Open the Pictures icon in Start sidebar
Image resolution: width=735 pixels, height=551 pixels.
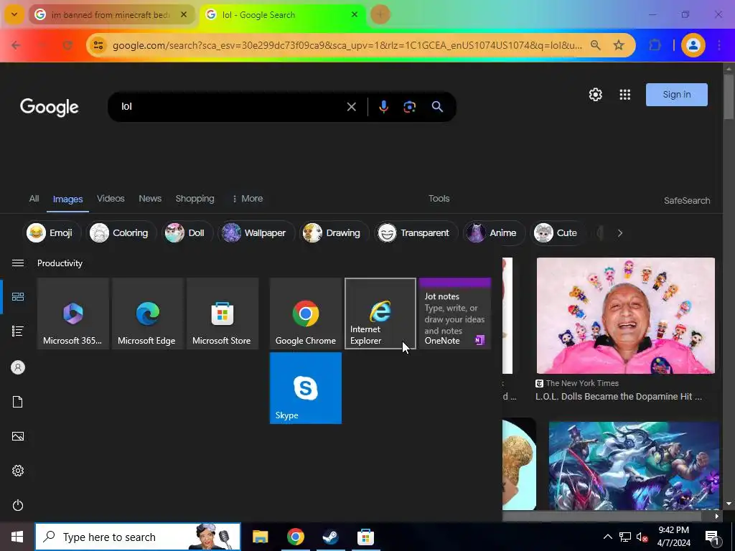[18, 436]
